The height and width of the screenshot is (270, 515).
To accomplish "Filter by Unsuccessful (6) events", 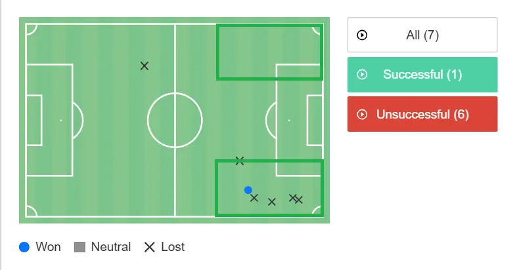I will point(422,115).
